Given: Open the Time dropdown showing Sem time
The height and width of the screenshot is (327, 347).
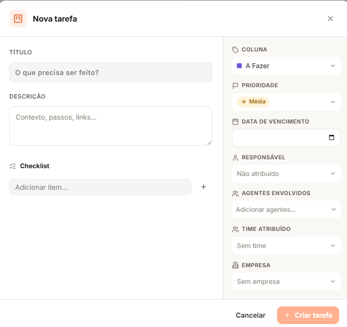Looking at the screenshot, I should point(286,246).
